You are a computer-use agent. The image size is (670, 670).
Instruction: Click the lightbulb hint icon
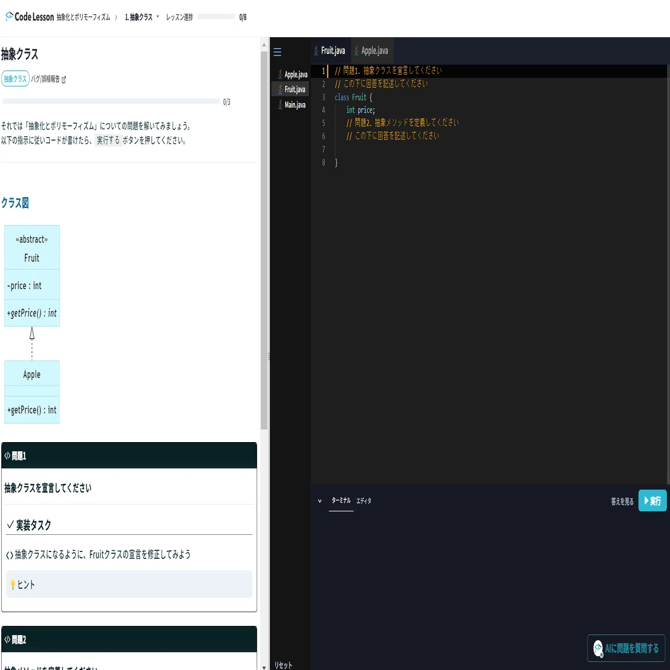click(13, 585)
